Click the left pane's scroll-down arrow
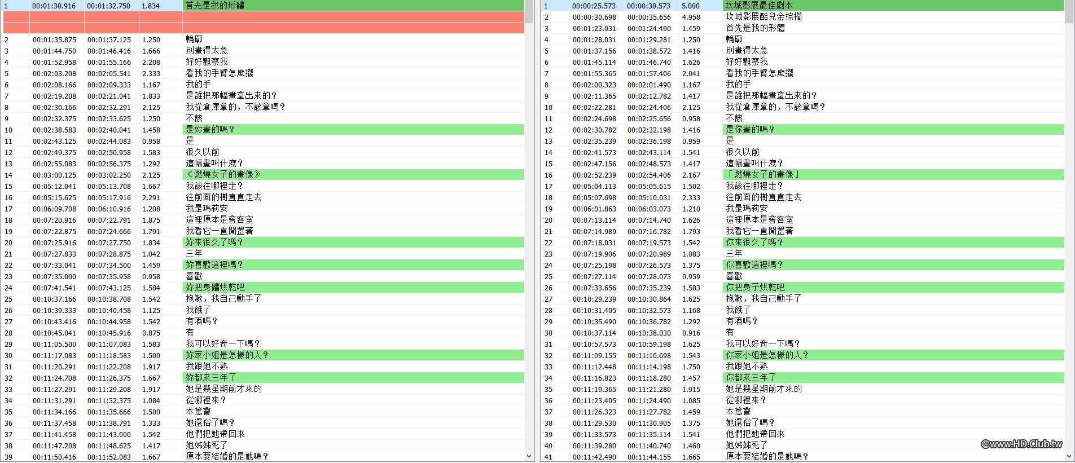1075x463 pixels. tap(529, 456)
